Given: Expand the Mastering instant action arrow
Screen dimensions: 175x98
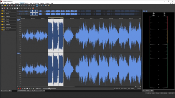Looking at the screenshot, I should coord(2,25).
